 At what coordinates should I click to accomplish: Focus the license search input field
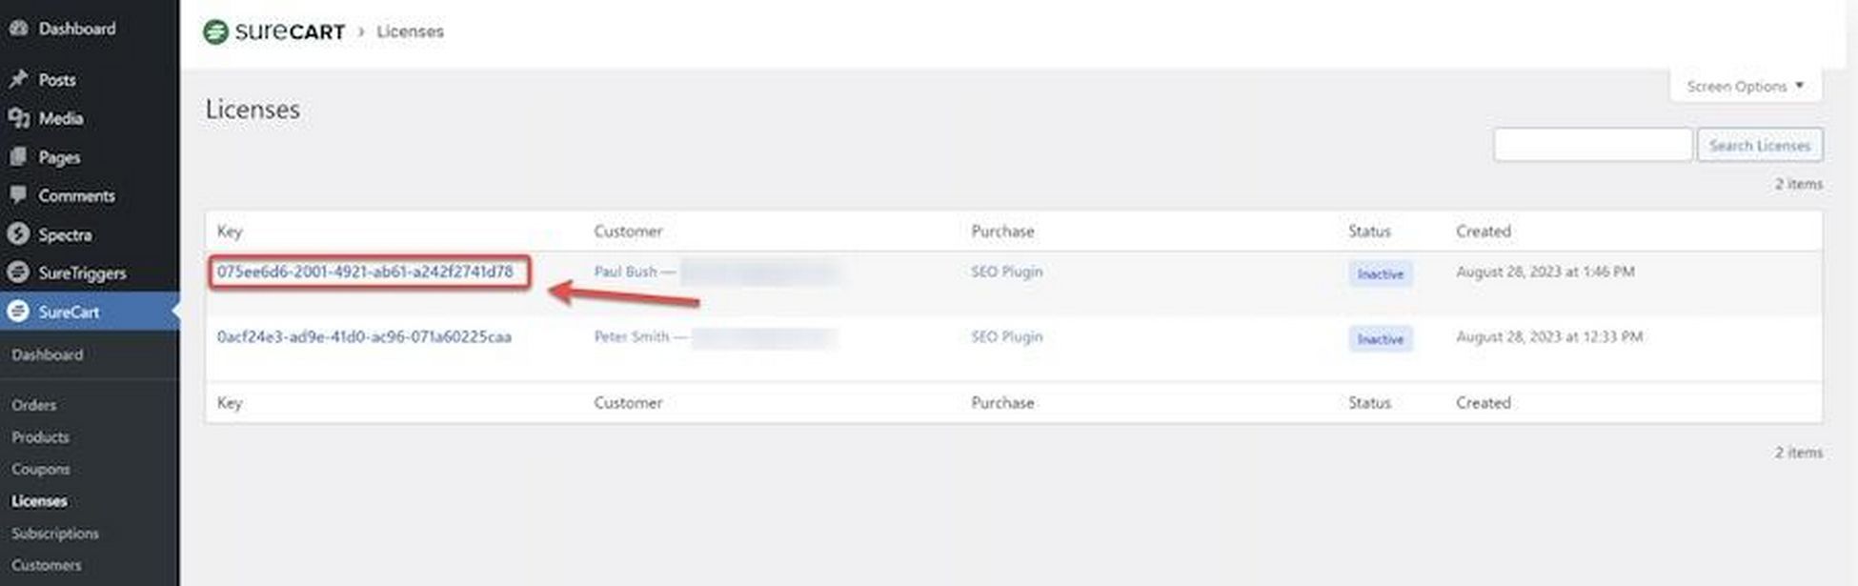(x=1592, y=145)
